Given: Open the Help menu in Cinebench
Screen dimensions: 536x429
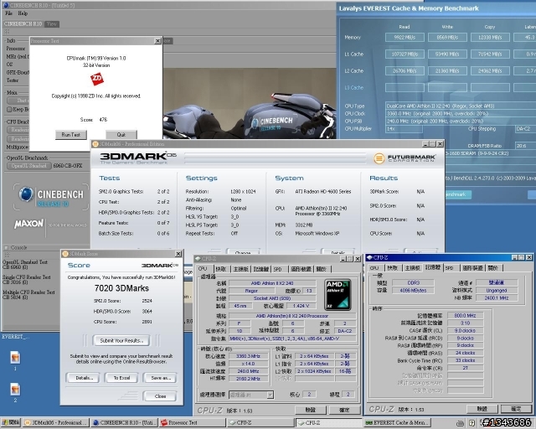Looking at the screenshot, I should pos(23,13).
